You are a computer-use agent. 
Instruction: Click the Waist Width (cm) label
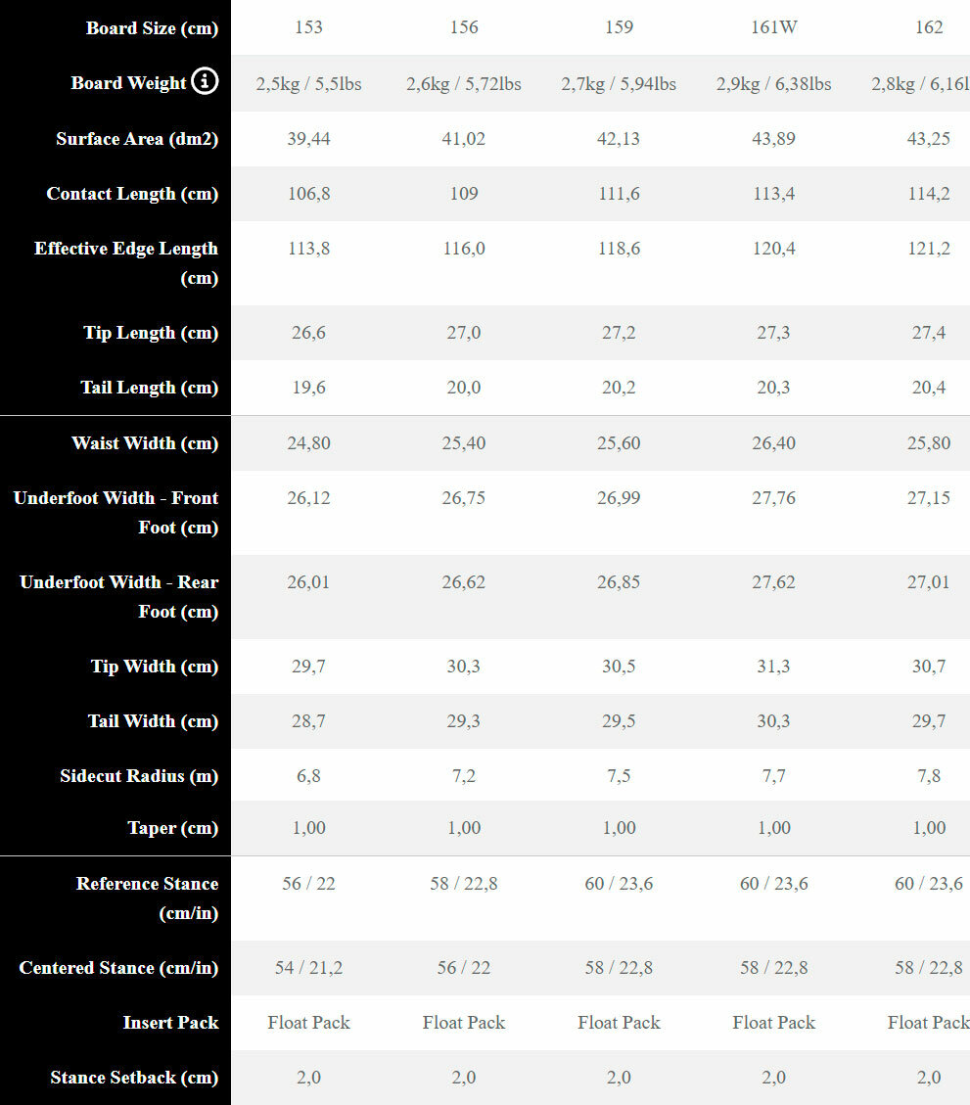(x=145, y=443)
